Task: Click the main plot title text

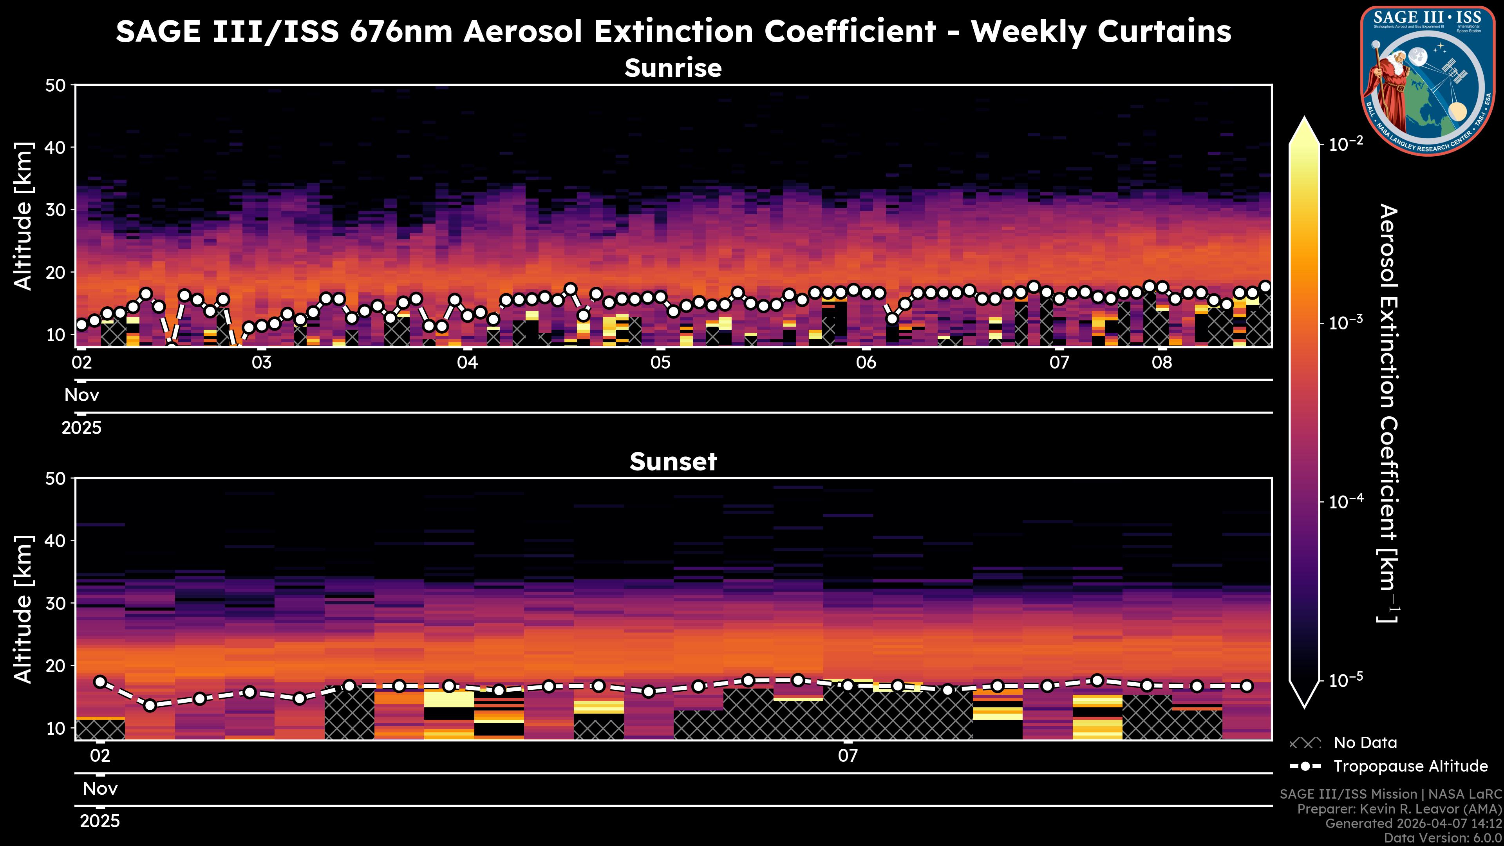Action: coord(673,31)
